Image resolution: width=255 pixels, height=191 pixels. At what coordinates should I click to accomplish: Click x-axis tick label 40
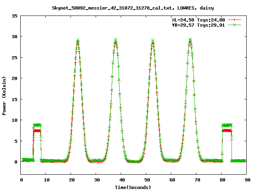122,180
